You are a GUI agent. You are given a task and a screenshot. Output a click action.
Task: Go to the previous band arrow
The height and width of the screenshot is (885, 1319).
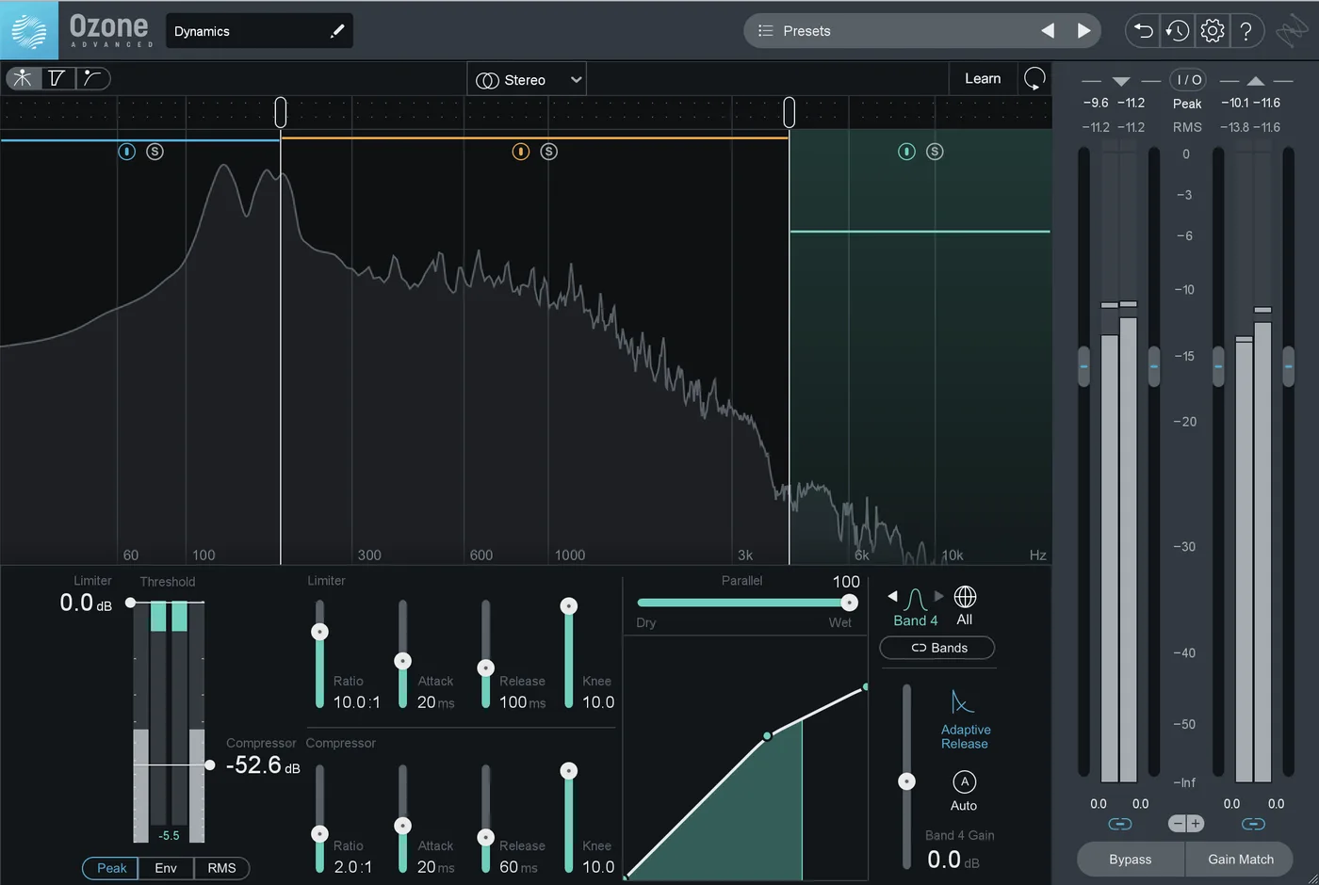tap(892, 596)
